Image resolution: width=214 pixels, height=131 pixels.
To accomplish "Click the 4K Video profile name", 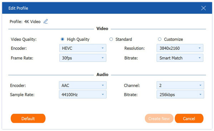I will (32, 22).
